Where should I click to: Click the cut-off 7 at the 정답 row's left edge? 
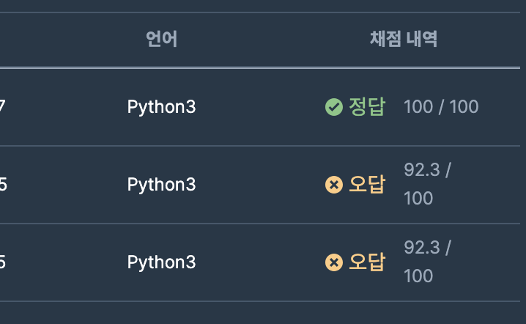click(x=2, y=107)
